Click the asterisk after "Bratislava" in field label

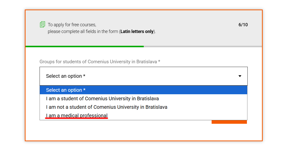coord(159,61)
